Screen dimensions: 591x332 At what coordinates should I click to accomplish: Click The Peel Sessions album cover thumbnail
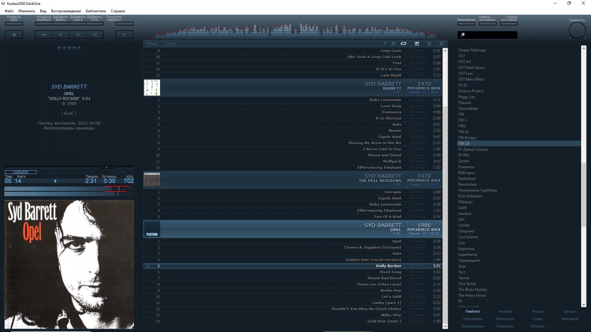152,180
